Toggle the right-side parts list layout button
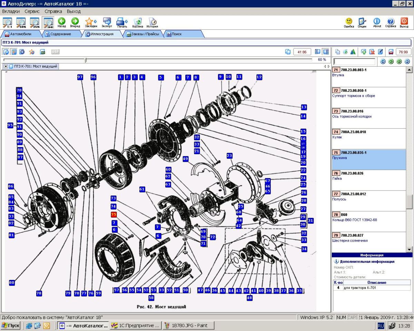This screenshot has width=414, height=331. point(325,52)
